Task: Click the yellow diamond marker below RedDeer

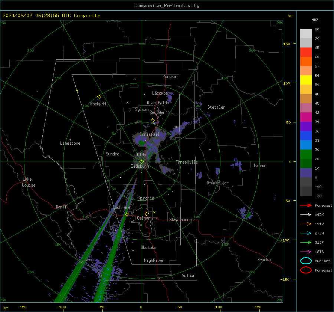Action: [153, 121]
